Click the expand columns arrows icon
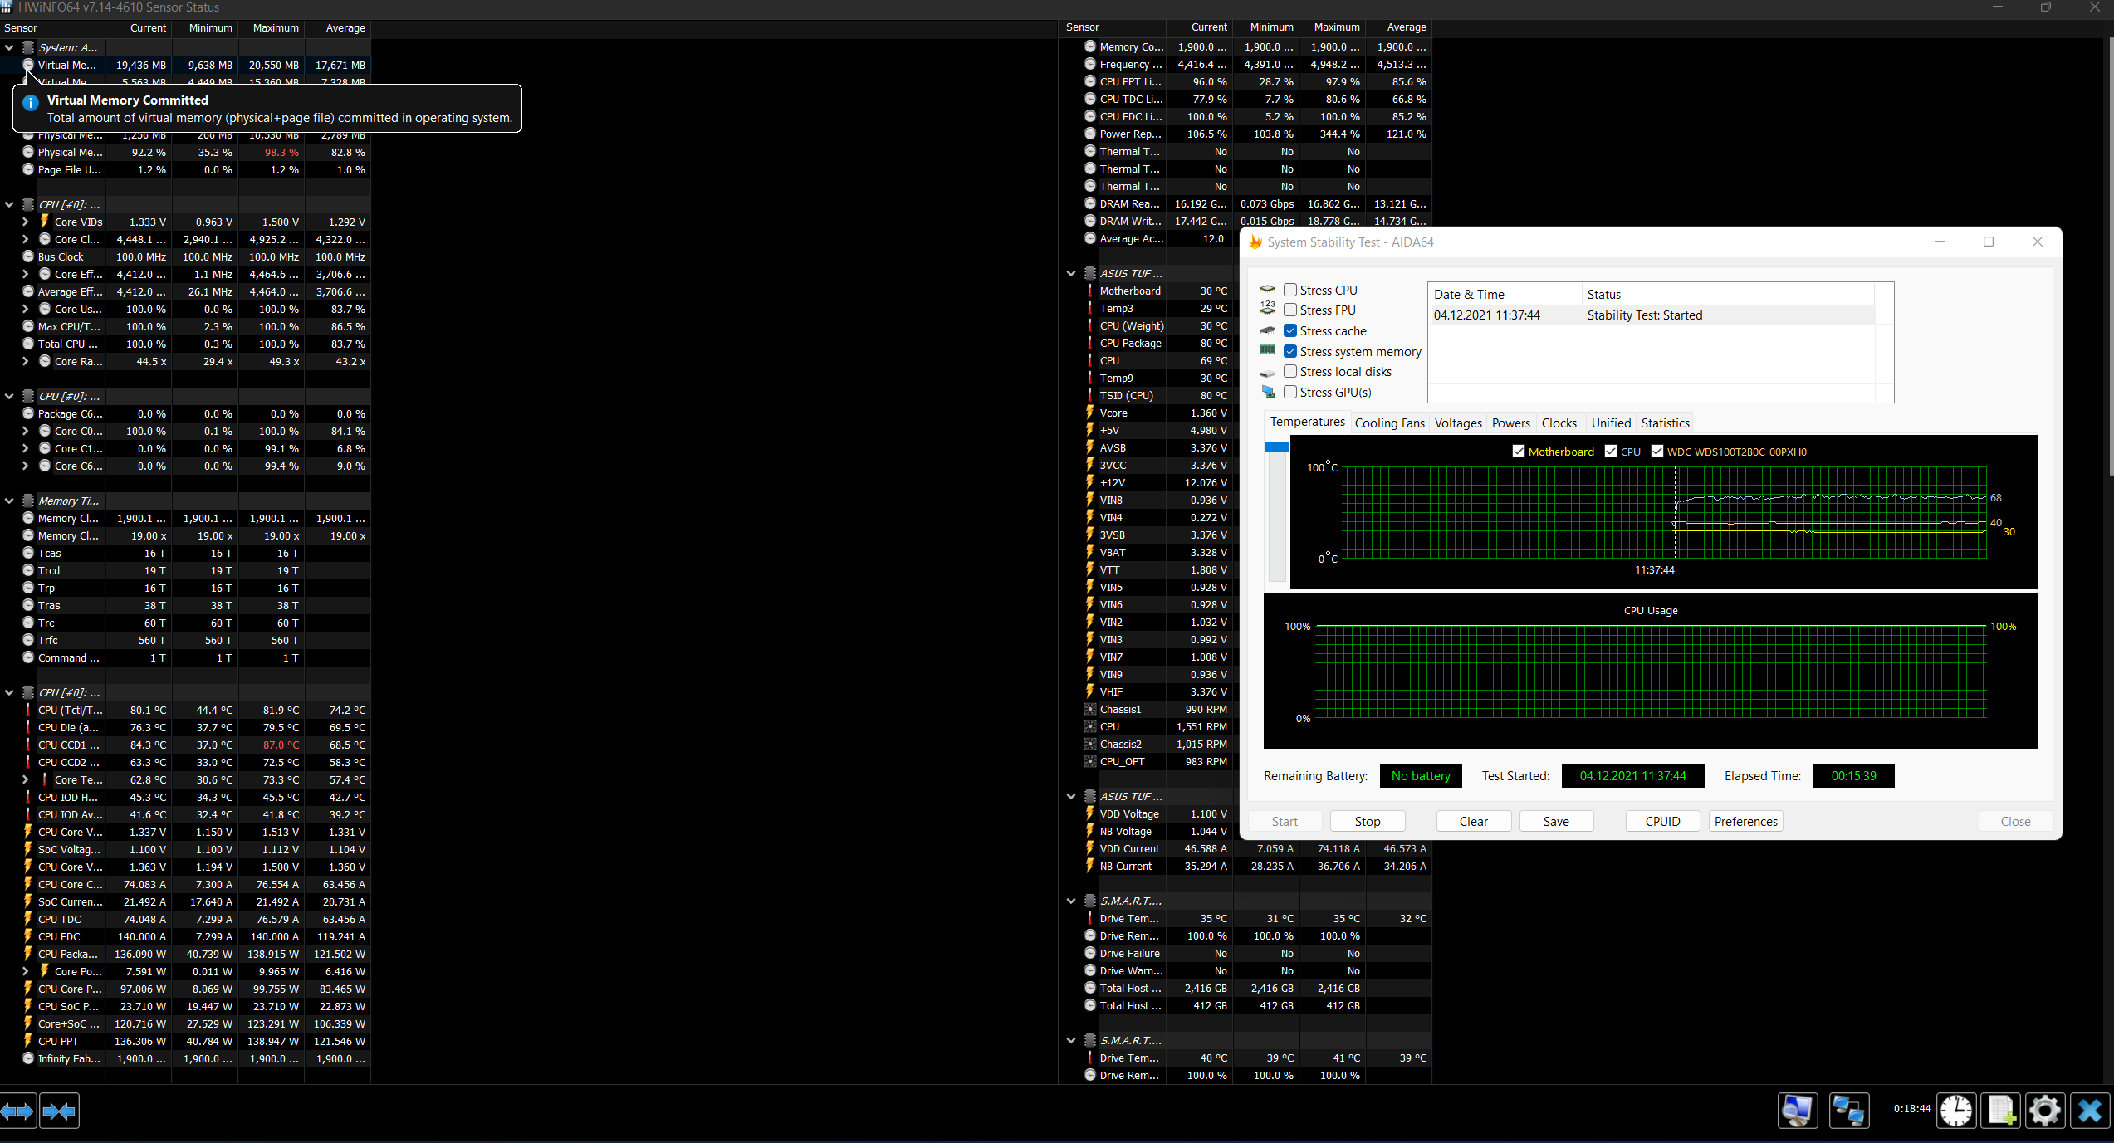2114x1143 pixels. (17, 1111)
